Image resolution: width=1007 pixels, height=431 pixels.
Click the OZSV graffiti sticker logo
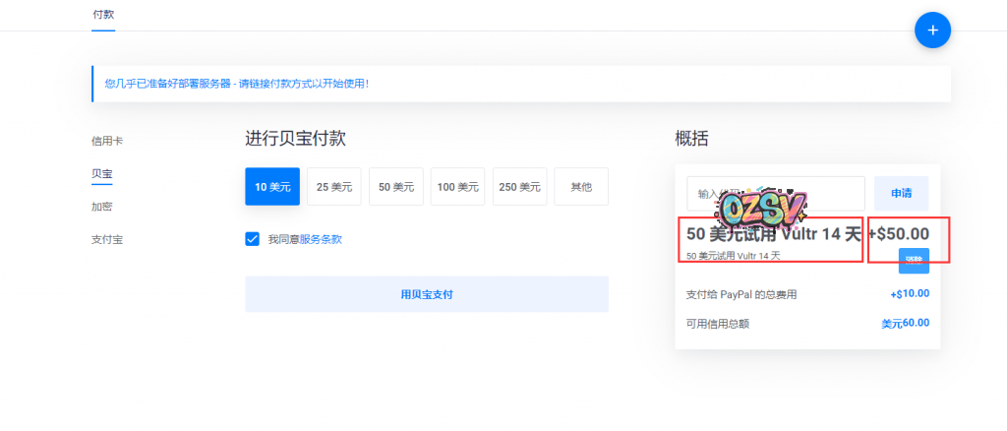[763, 208]
